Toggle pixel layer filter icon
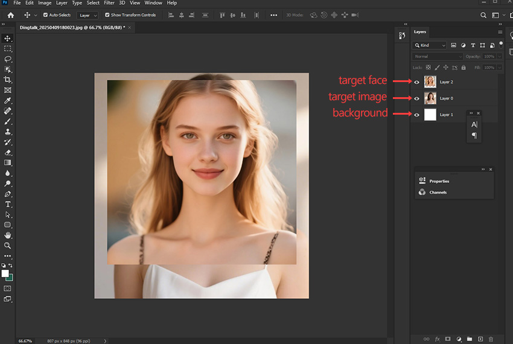 pos(453,45)
